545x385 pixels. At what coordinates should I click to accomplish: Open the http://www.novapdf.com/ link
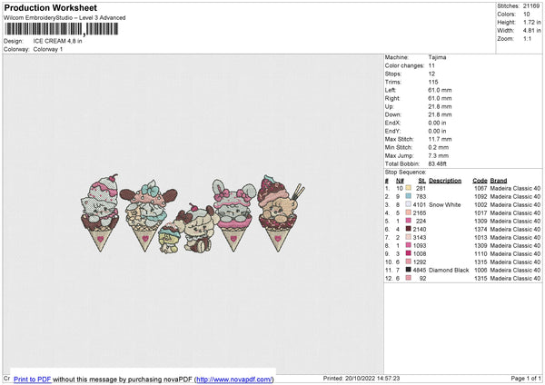tap(234, 379)
